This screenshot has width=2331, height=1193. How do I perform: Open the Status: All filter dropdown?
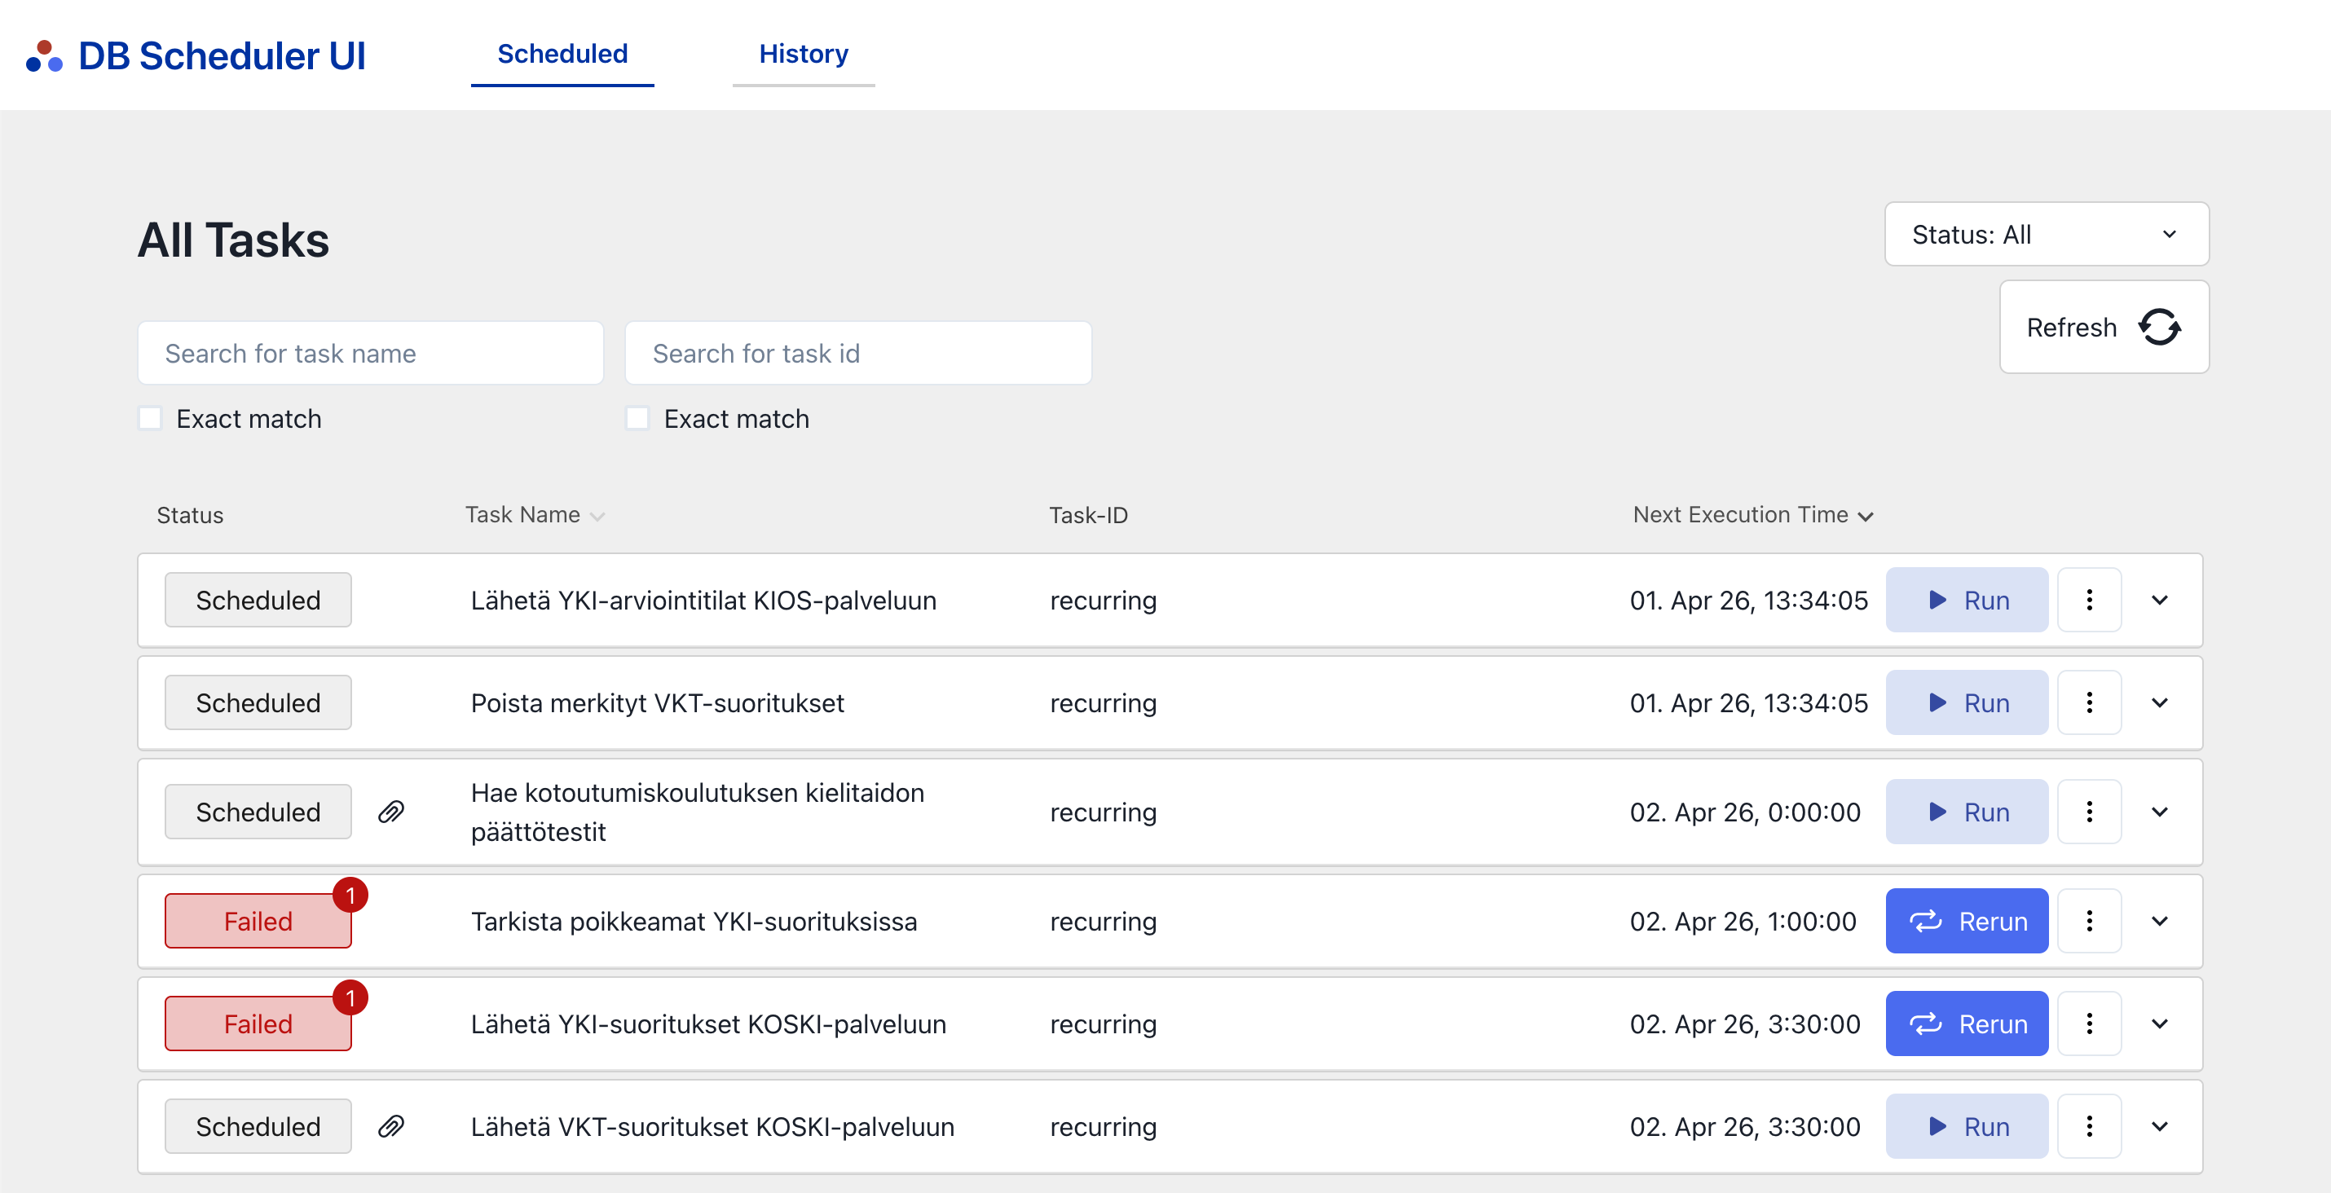click(2046, 233)
